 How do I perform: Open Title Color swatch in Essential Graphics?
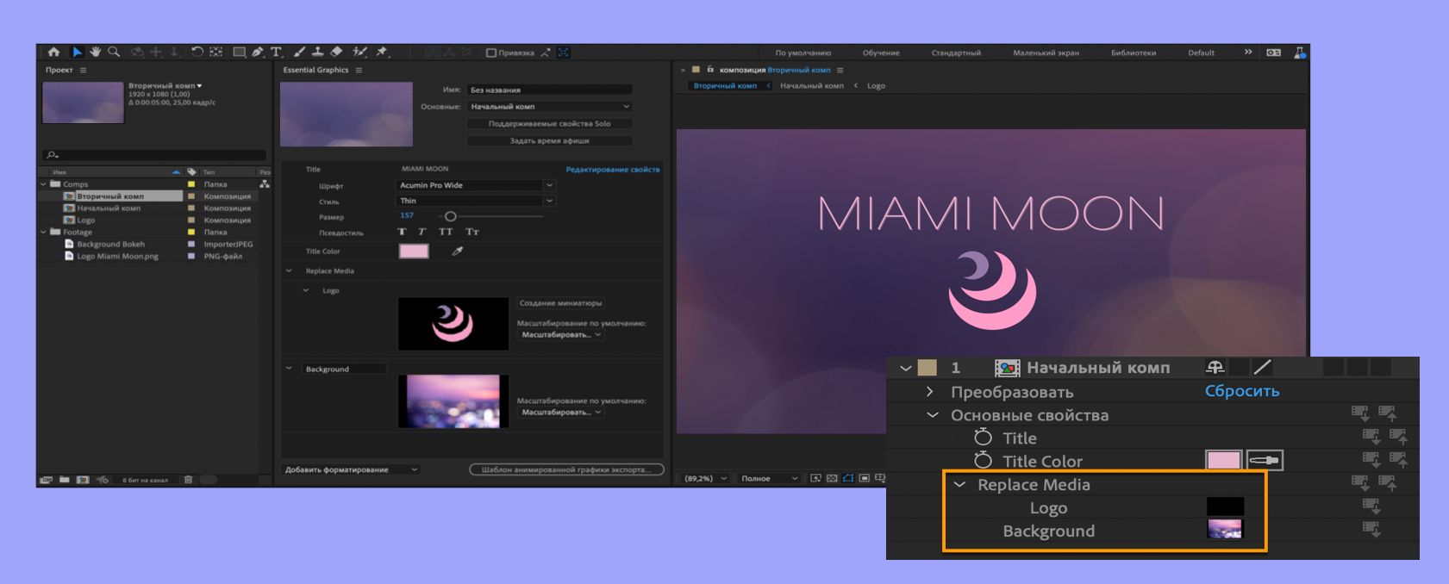(x=414, y=252)
